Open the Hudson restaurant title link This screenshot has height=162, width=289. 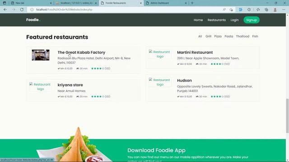[x=184, y=81]
